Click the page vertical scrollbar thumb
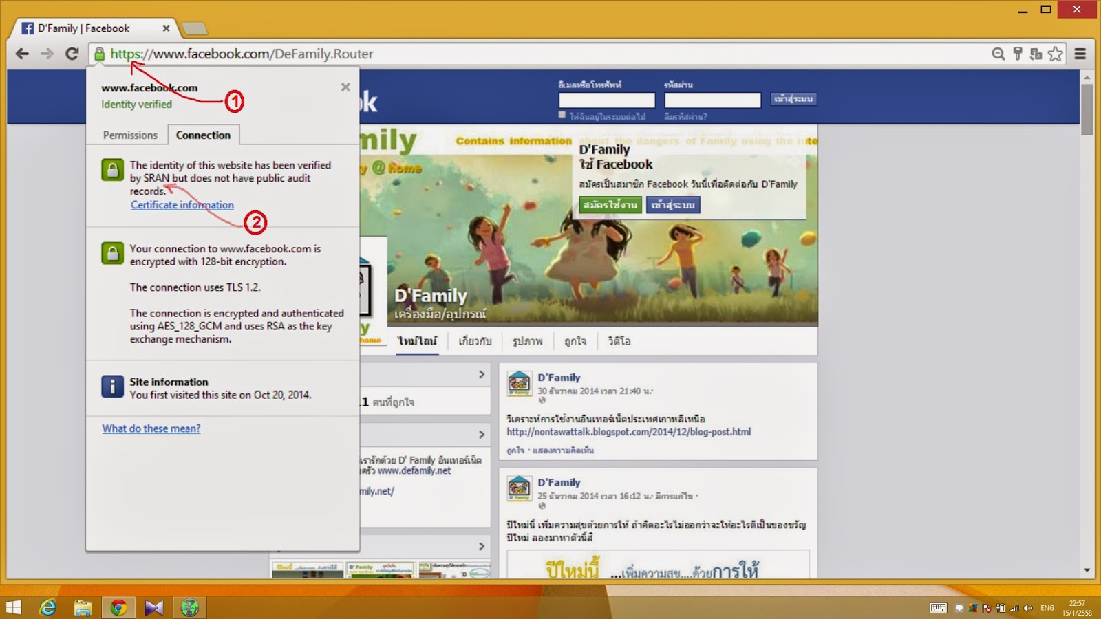This screenshot has width=1101, height=619. (x=1087, y=109)
